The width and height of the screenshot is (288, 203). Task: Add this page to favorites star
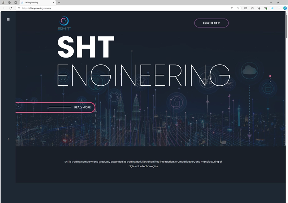(238, 8)
